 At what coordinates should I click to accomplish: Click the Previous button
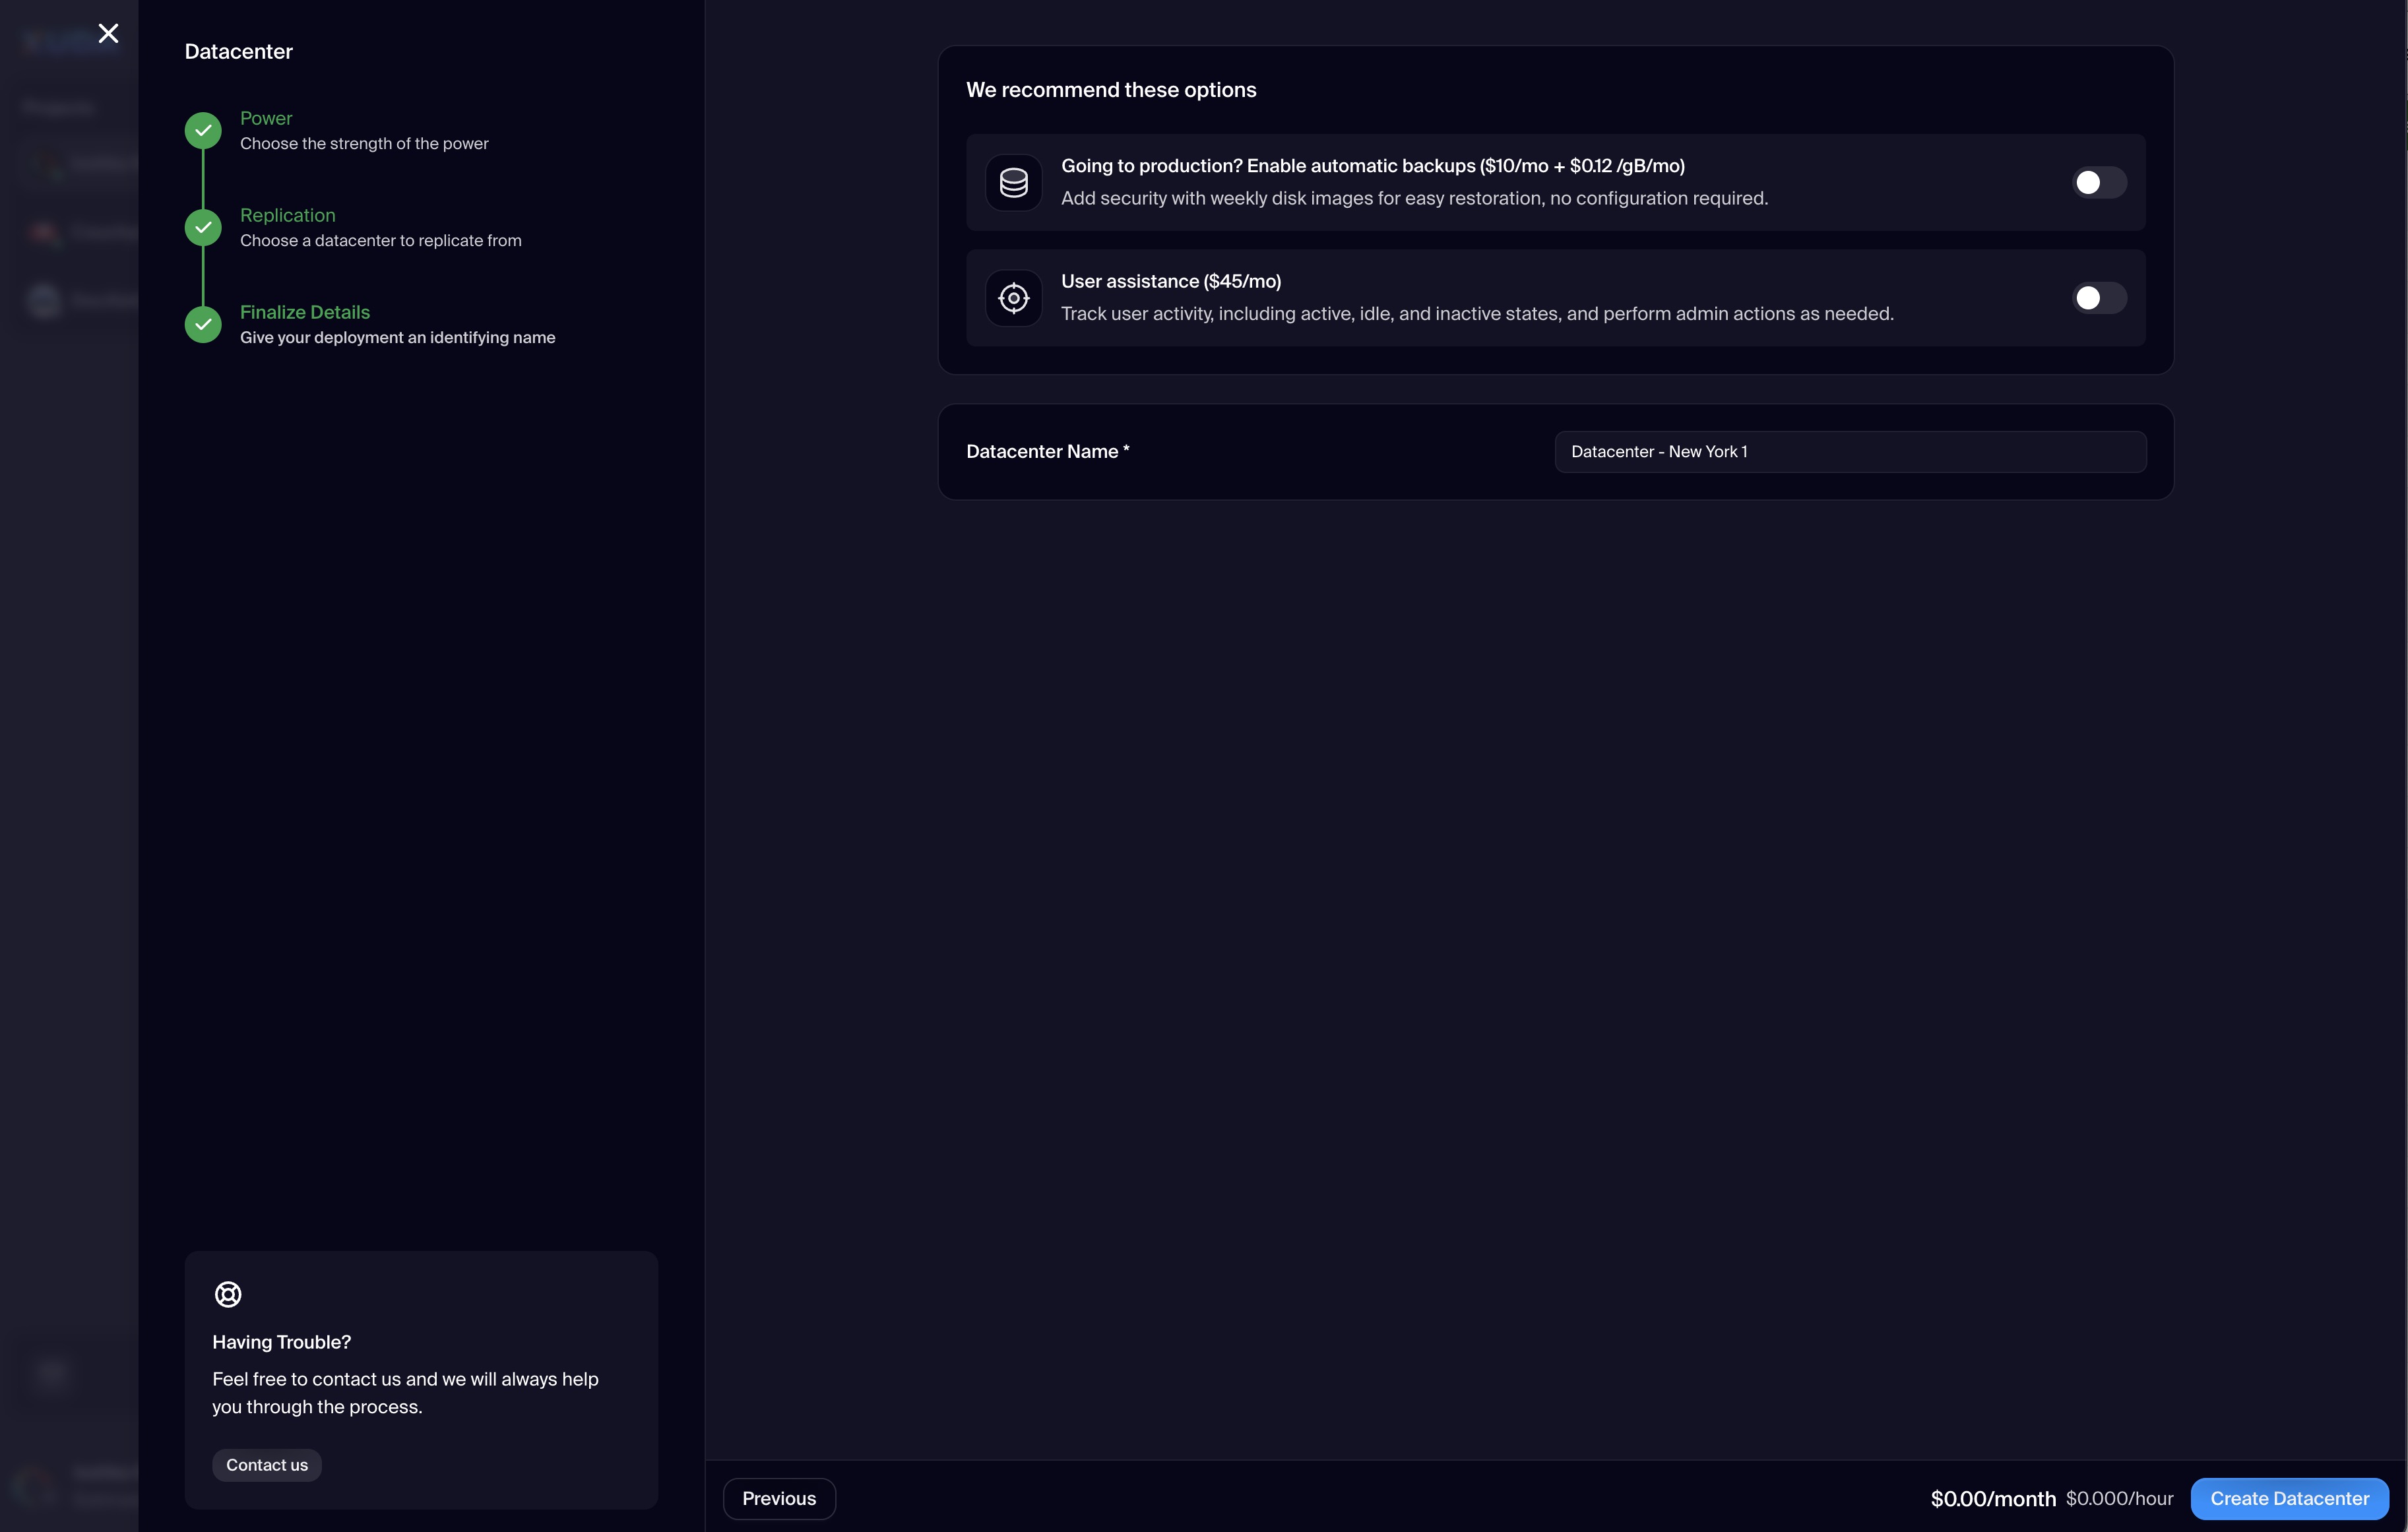778,1498
